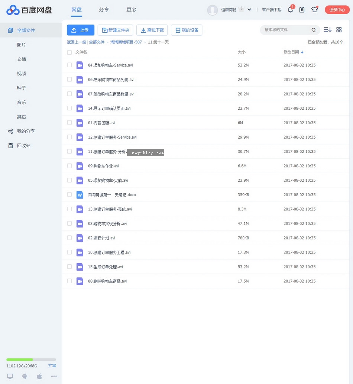Click the 我的设备 button
The width and height of the screenshot is (353, 384).
click(187, 30)
